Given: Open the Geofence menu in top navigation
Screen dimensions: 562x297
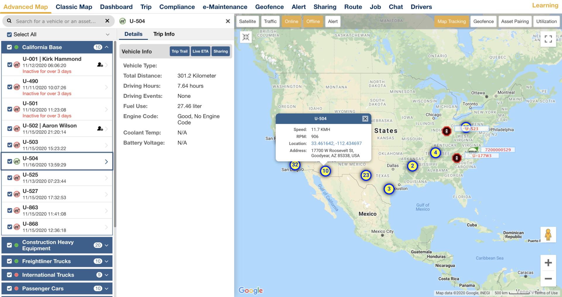Looking at the screenshot, I should point(269,7).
